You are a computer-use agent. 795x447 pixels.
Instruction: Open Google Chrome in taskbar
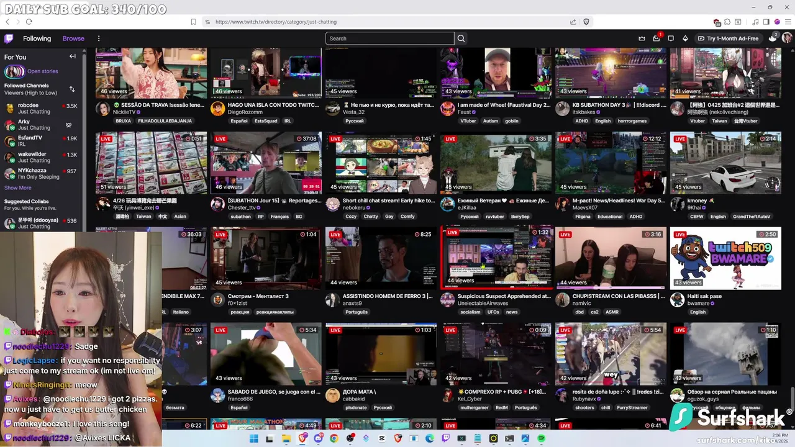coord(334,438)
